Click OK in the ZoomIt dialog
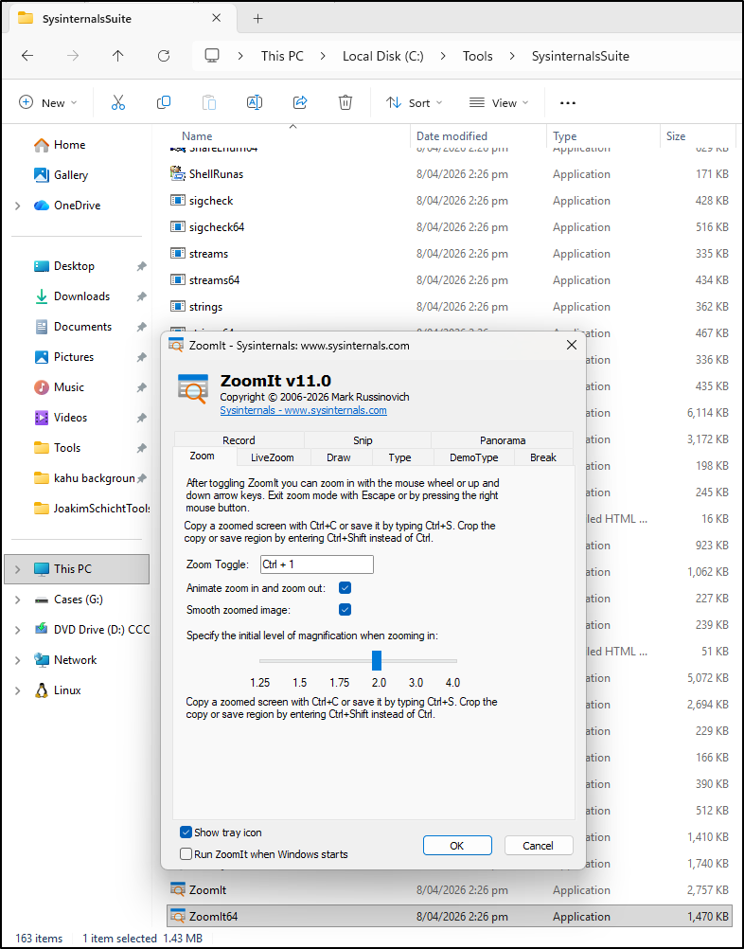This screenshot has width=744, height=949. click(457, 846)
